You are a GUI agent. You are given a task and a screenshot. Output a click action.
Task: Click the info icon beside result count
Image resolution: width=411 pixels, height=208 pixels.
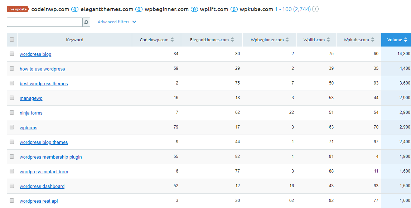click(x=316, y=9)
